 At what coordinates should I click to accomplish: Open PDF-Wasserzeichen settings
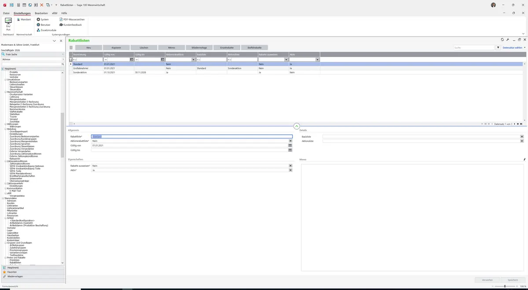click(x=72, y=19)
